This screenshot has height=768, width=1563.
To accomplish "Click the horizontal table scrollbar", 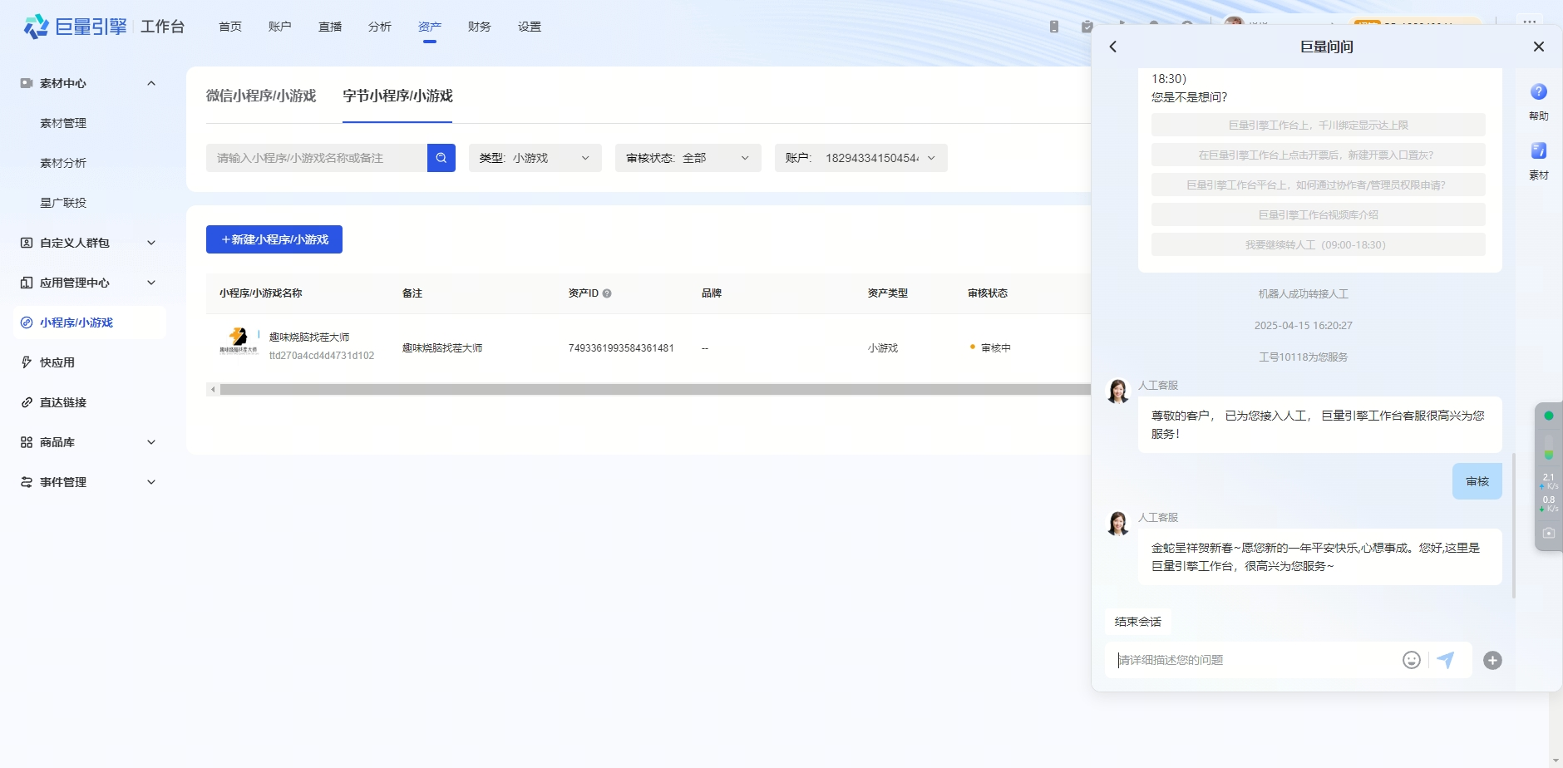I will click(x=655, y=389).
